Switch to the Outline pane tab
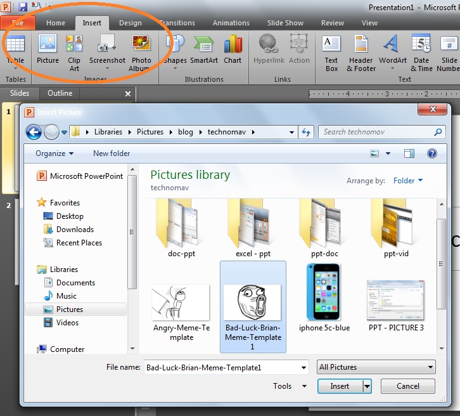The height and width of the screenshot is (416, 460). click(x=60, y=93)
